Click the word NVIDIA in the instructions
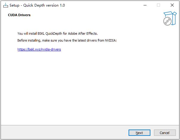This screenshot has height=140, width=180. pos(110,40)
